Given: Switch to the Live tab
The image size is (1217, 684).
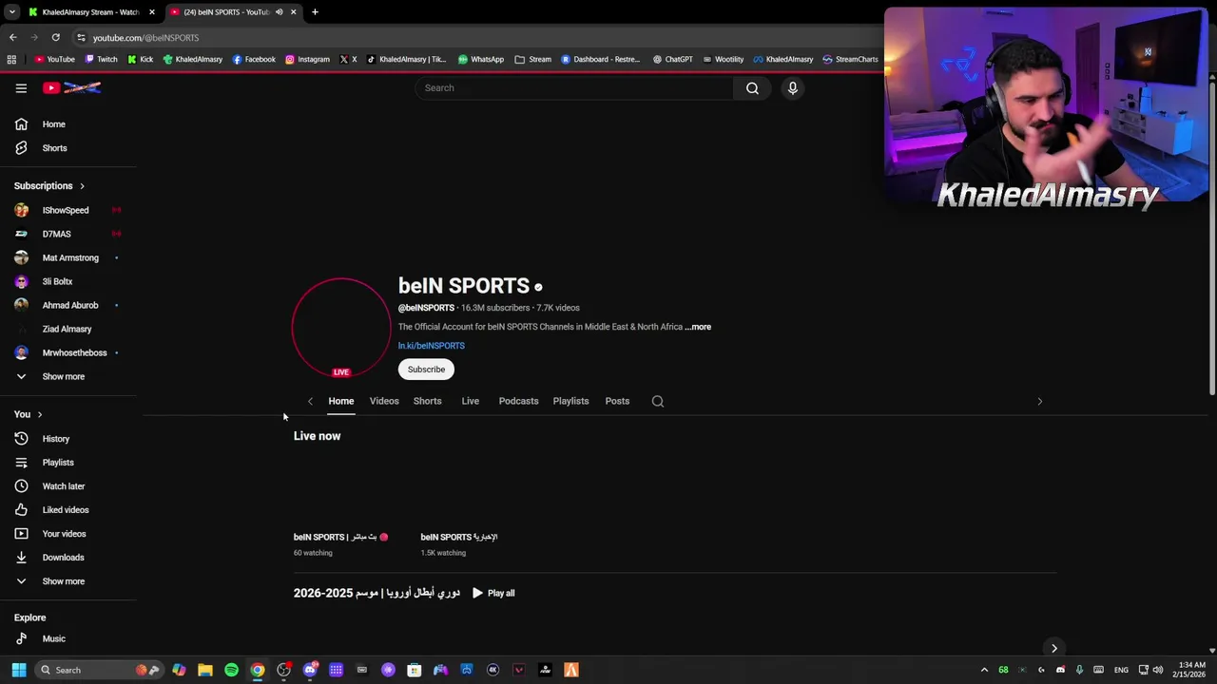Looking at the screenshot, I should (470, 401).
